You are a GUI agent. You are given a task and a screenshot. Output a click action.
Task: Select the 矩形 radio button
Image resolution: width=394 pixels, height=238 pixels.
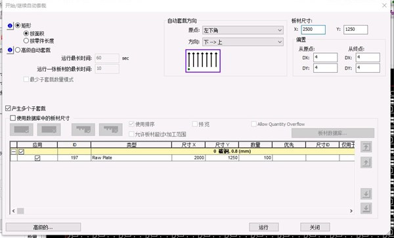(18, 26)
